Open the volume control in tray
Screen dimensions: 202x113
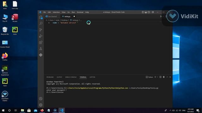pyautogui.click(x=180, y=110)
